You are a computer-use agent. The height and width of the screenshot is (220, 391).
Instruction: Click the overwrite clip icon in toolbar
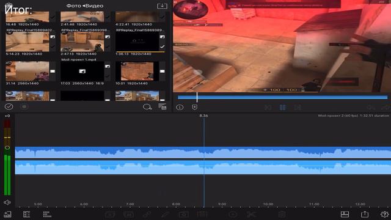(x=129, y=215)
